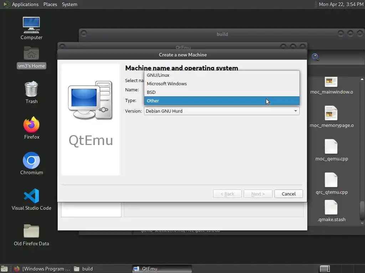This screenshot has height=273, width=365.
Task: Open the System menu
Action: point(70,4)
